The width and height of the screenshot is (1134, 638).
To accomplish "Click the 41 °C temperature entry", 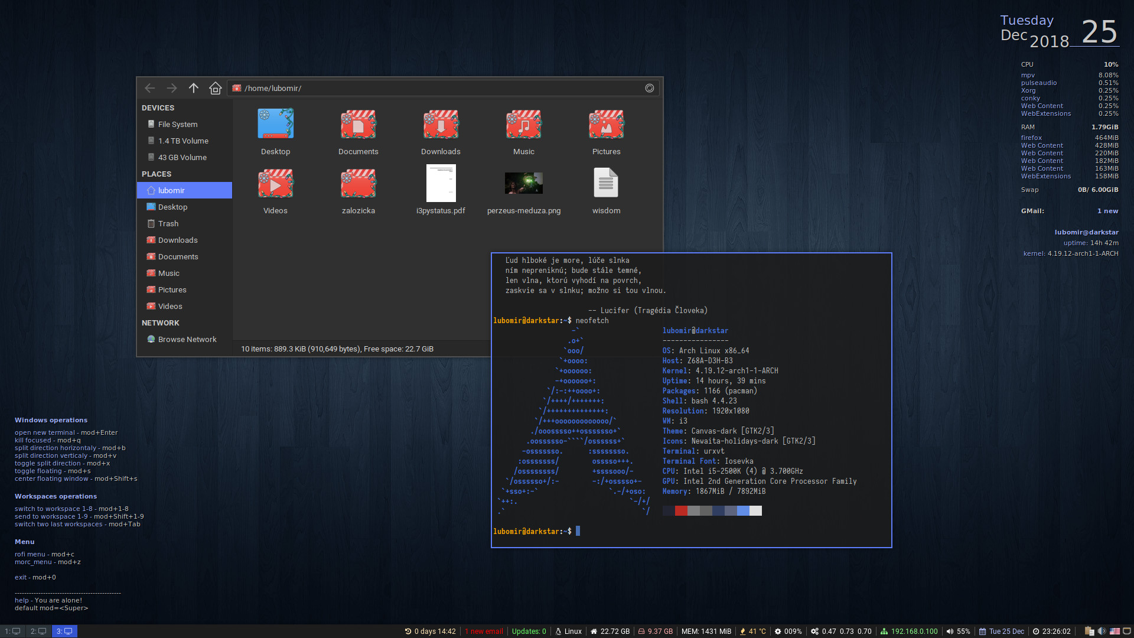I will coord(753,631).
